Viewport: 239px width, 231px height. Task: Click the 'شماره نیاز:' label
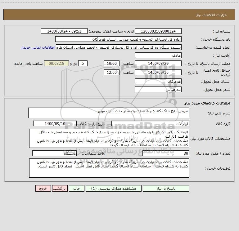(x=222, y=32)
